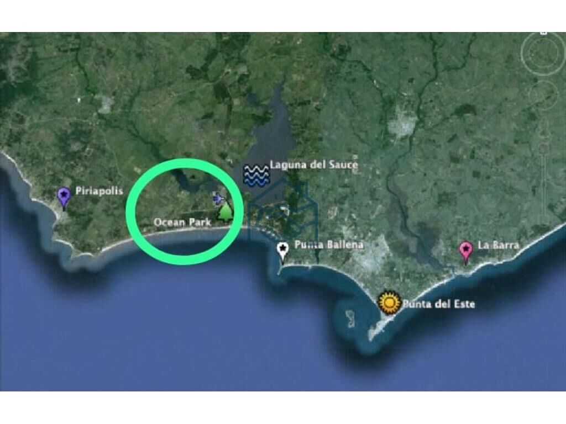Click the Laguna del Sauce label

click(x=314, y=165)
